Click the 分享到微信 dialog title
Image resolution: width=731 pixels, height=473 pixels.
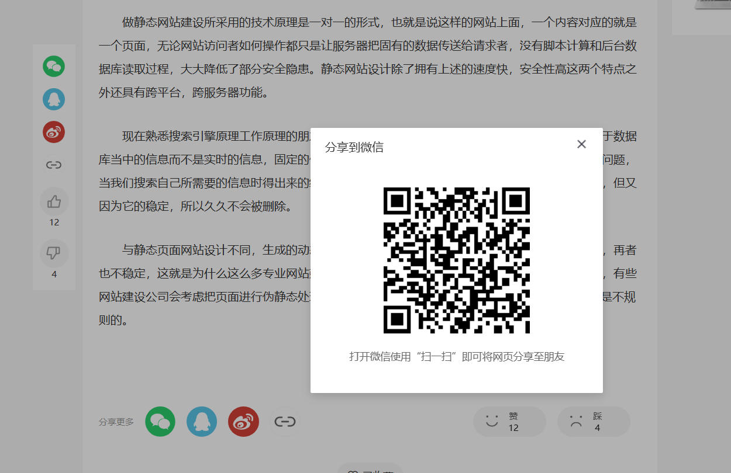pos(354,147)
